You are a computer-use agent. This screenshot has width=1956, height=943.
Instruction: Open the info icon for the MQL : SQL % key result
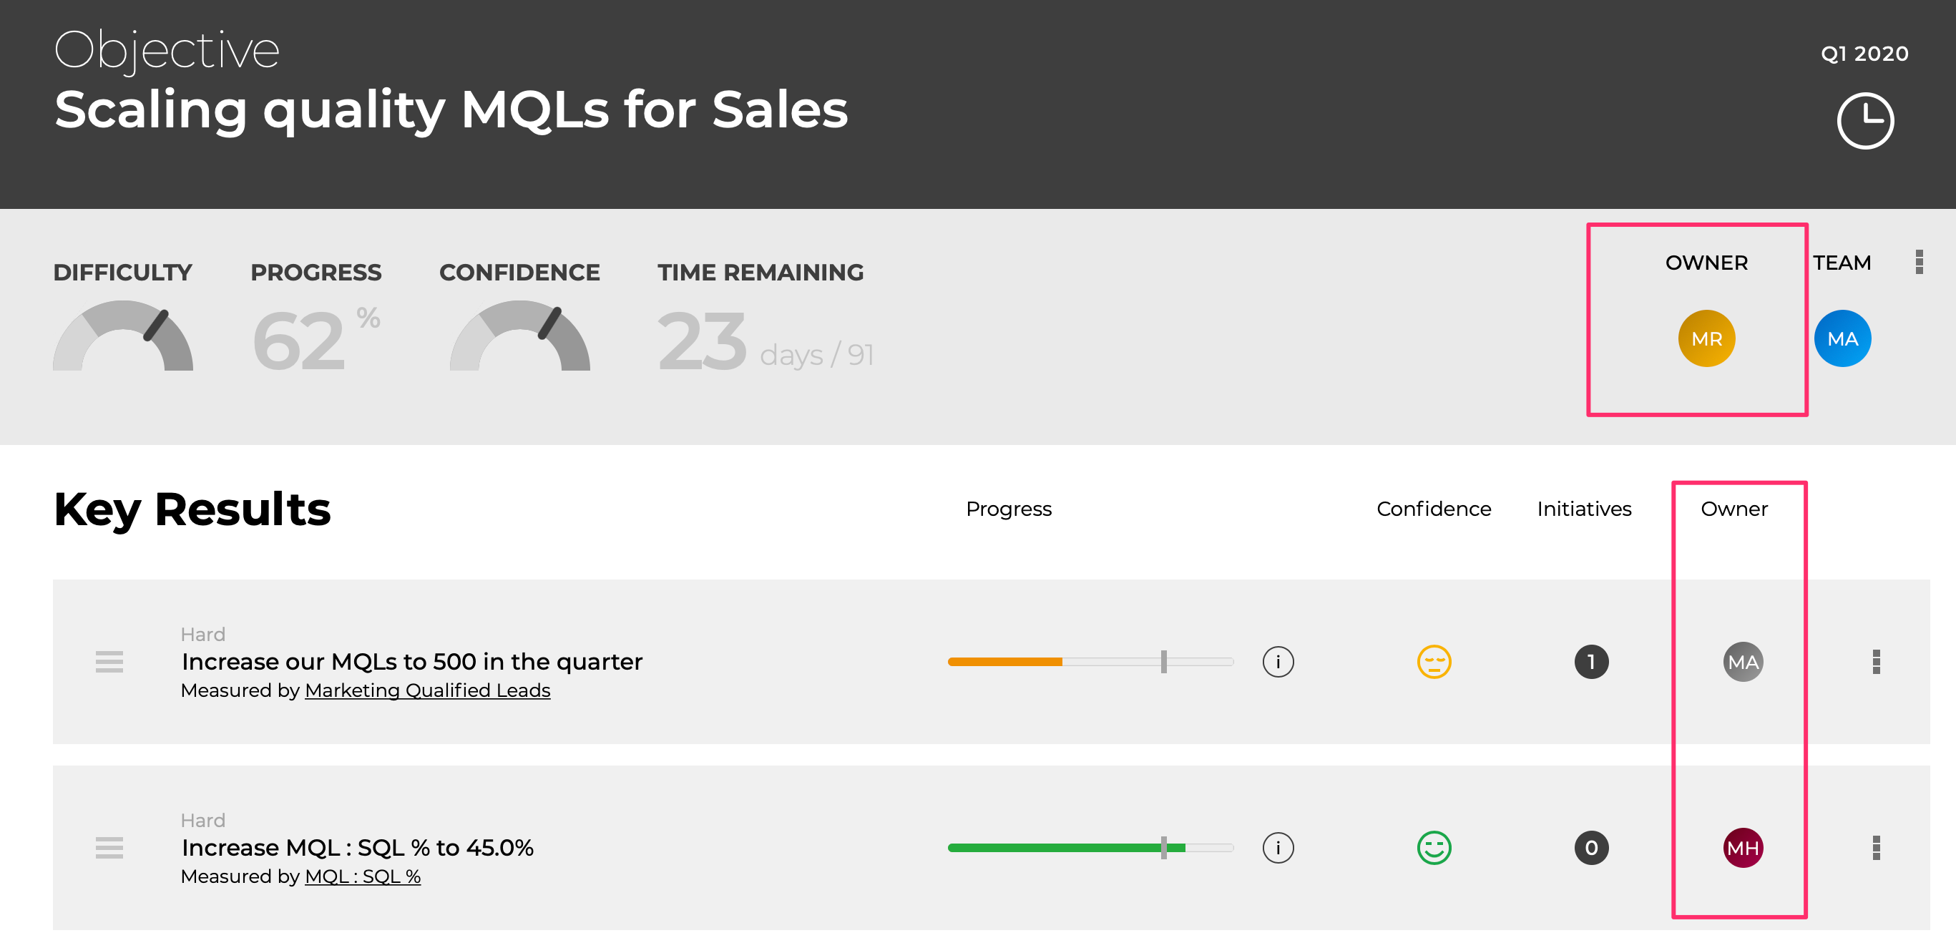pos(1278,848)
